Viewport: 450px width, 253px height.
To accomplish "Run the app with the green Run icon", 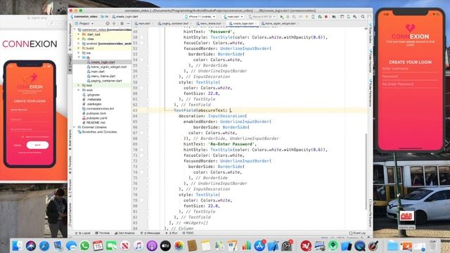I will pyautogui.click(x=281, y=17).
